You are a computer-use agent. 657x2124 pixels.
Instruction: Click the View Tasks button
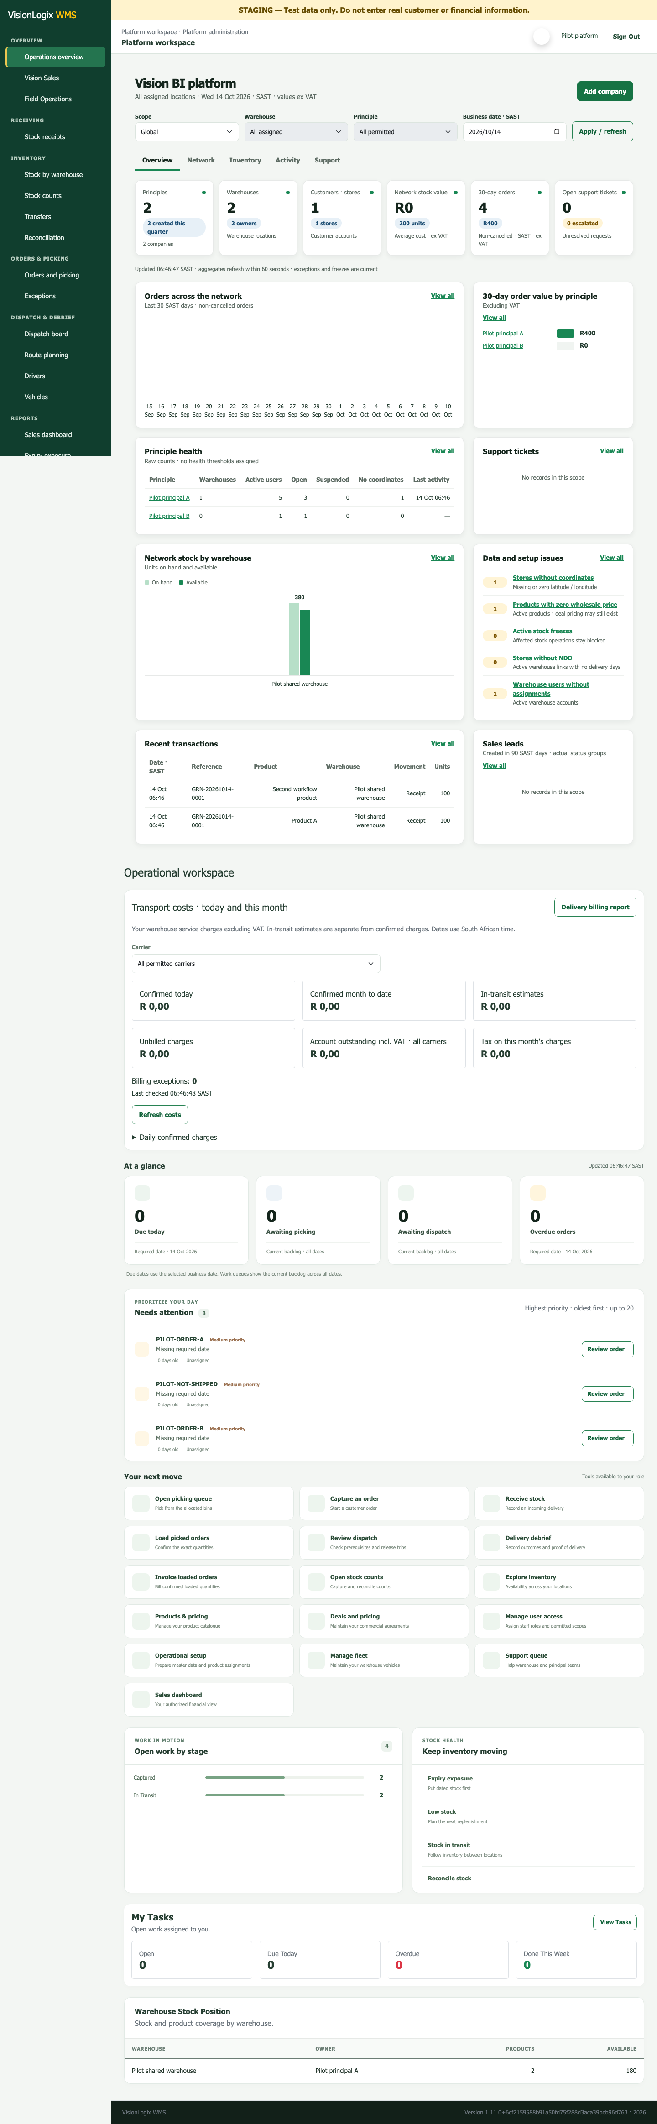[615, 1922]
